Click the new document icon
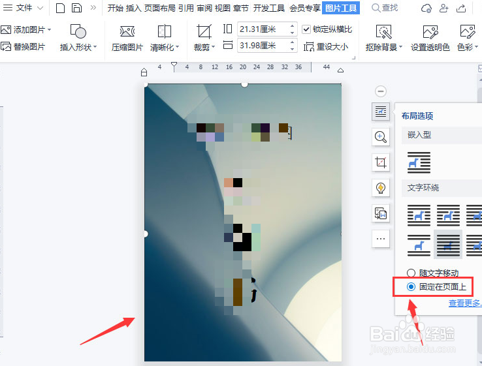This screenshot has width=482, height=366. click(x=60, y=8)
